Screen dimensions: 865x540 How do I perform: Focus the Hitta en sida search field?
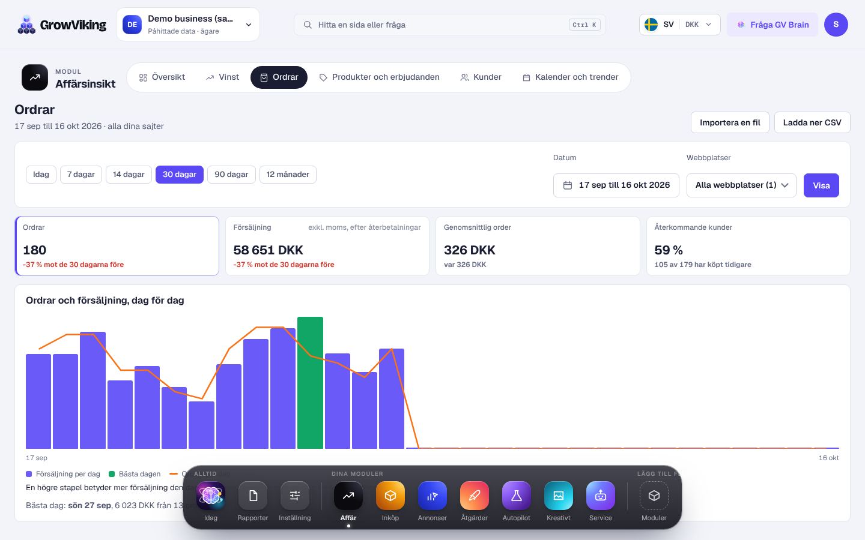(450, 25)
